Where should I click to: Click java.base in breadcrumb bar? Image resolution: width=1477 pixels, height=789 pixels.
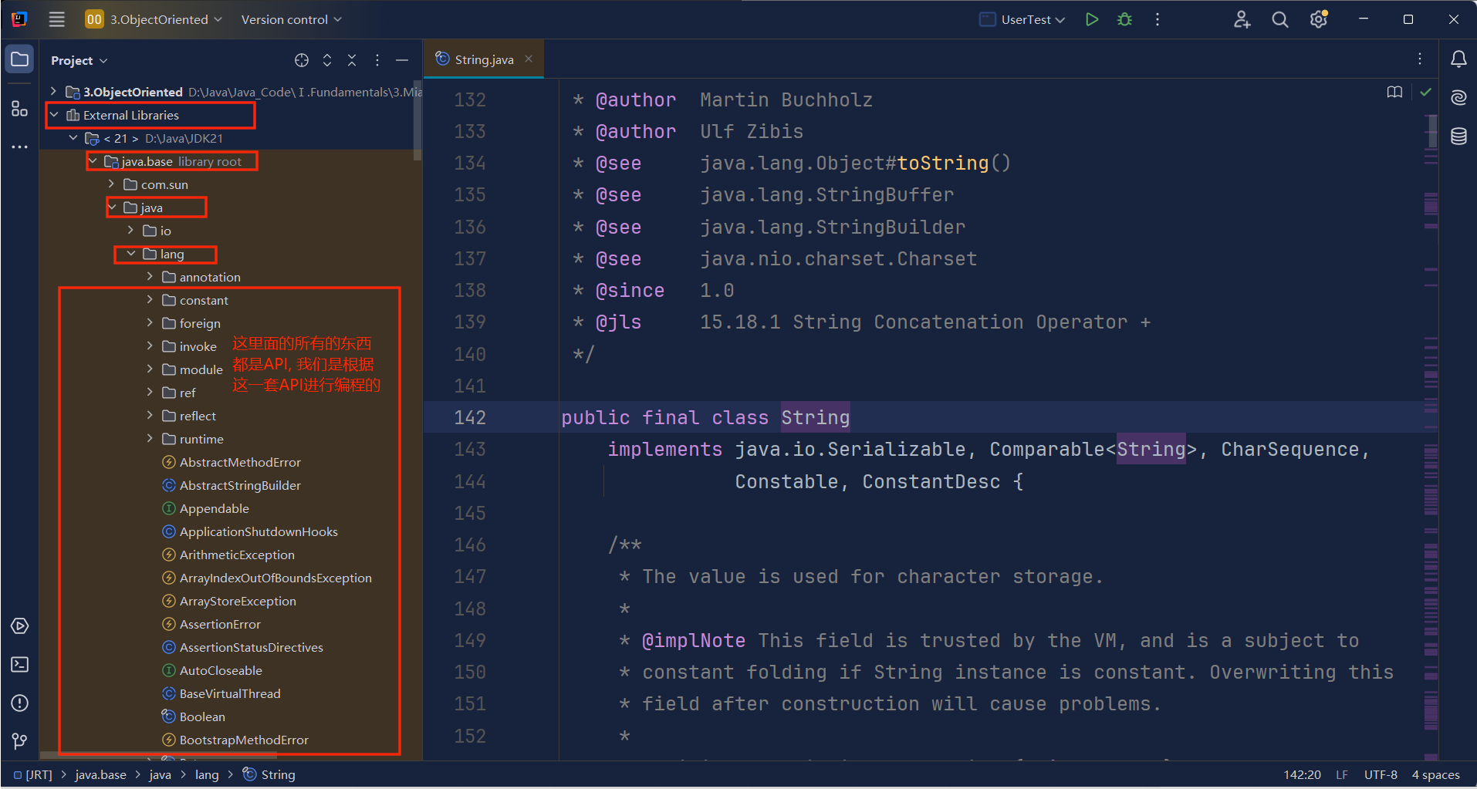click(x=100, y=774)
